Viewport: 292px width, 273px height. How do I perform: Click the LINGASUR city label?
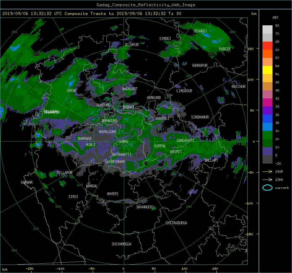[x=184, y=91]
